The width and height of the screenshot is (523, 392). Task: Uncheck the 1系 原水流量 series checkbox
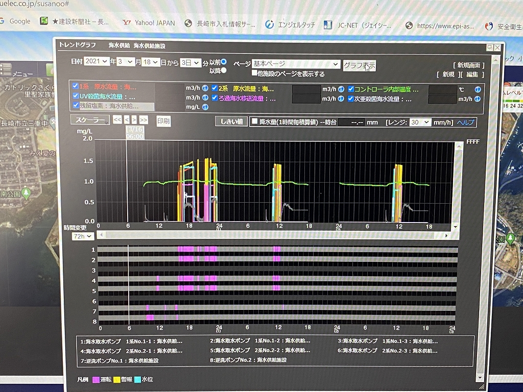[76, 87]
